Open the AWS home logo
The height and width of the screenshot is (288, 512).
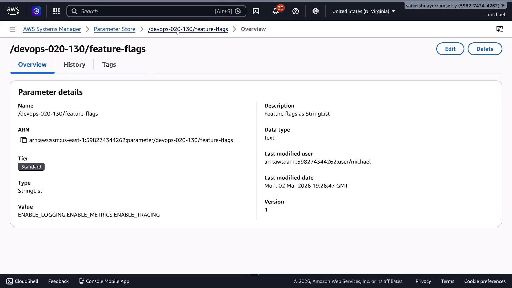pyautogui.click(x=13, y=11)
